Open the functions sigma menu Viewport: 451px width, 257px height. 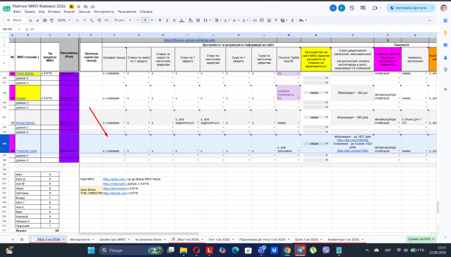click(292, 20)
